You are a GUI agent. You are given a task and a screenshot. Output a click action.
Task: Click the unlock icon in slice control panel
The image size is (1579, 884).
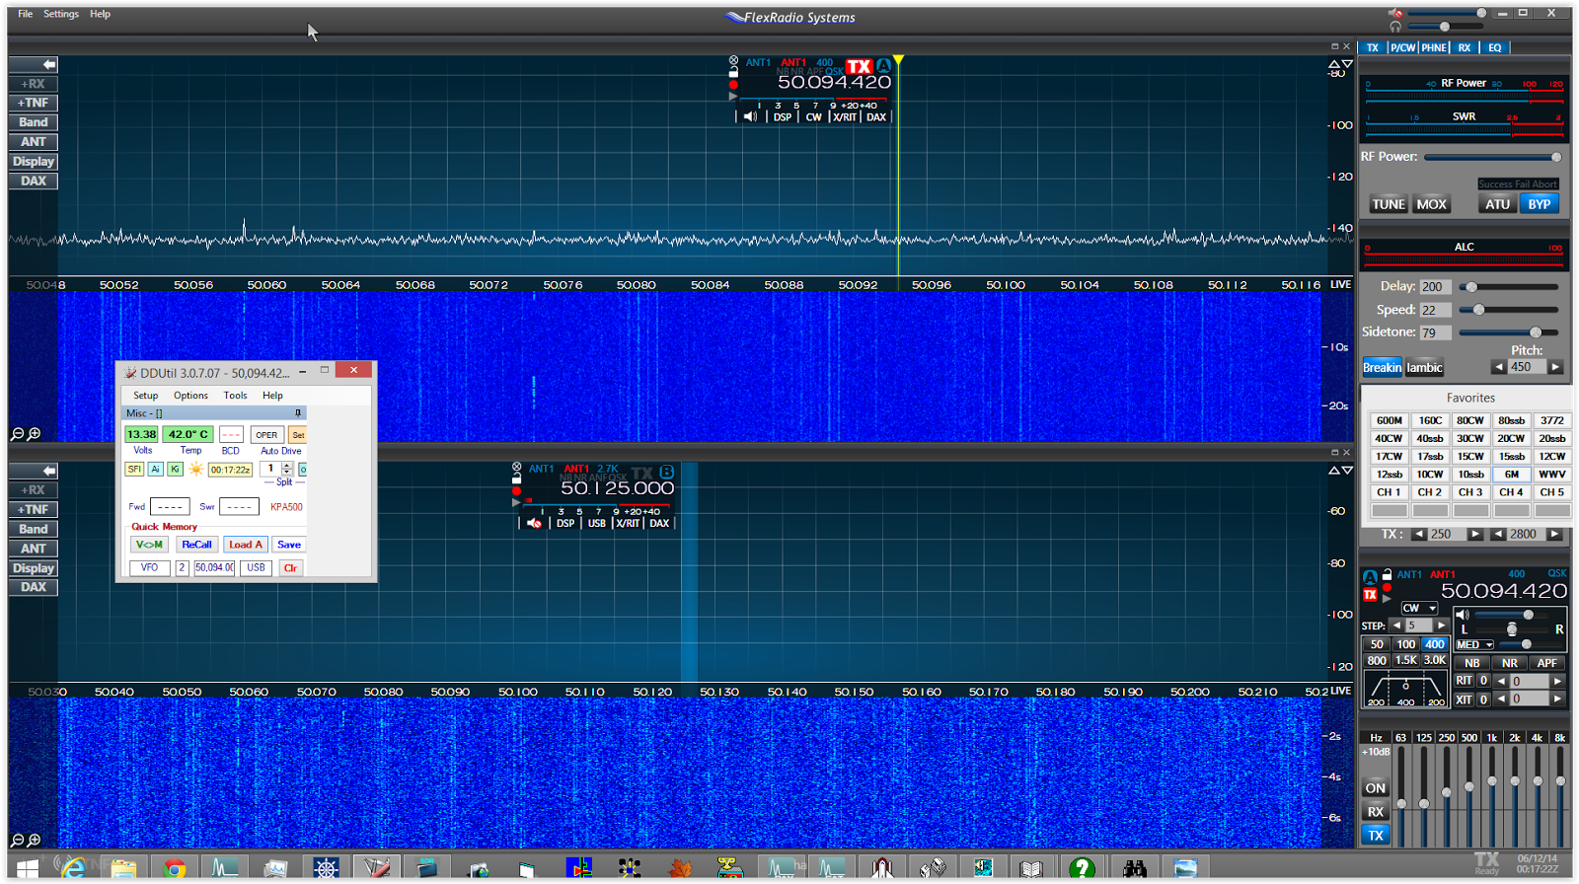pyautogui.click(x=1387, y=574)
